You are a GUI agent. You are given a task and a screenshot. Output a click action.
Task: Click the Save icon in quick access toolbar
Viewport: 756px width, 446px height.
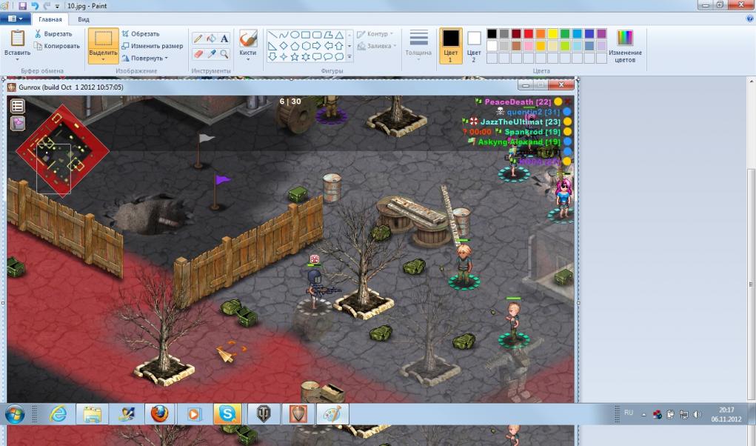pyautogui.click(x=23, y=5)
